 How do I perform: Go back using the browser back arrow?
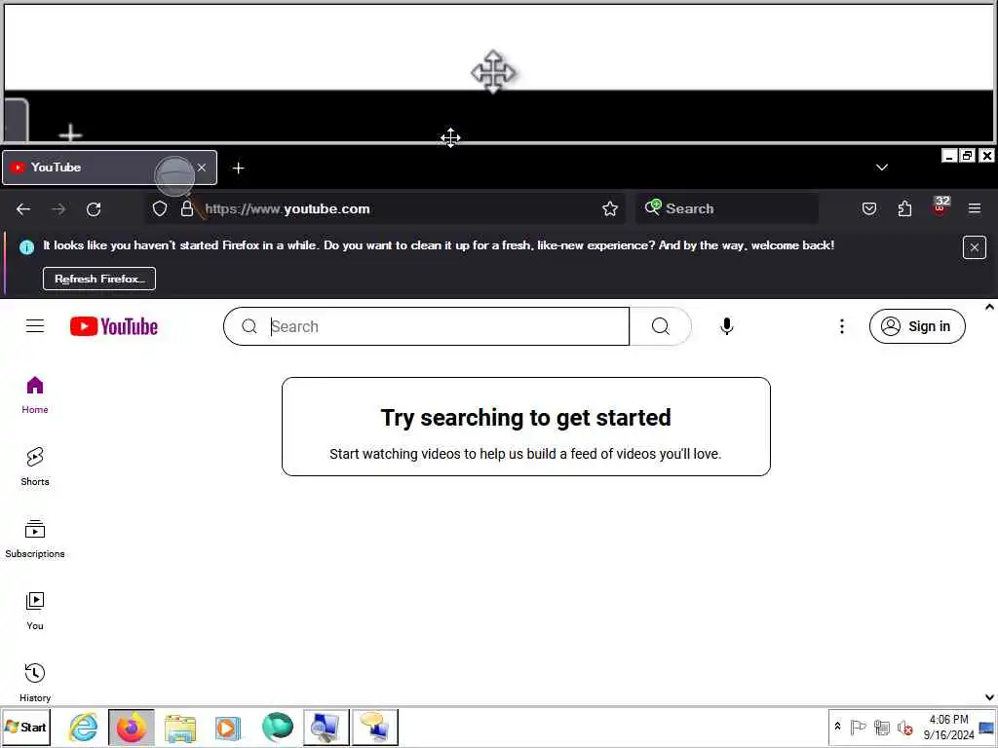(23, 209)
